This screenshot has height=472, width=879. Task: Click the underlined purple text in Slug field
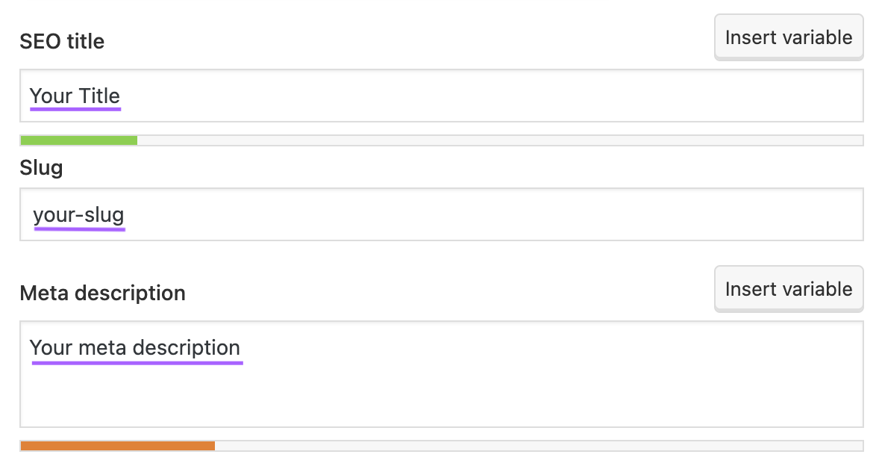pos(78,214)
